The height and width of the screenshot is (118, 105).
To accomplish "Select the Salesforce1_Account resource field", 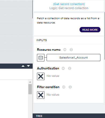I will coord(73,58).
